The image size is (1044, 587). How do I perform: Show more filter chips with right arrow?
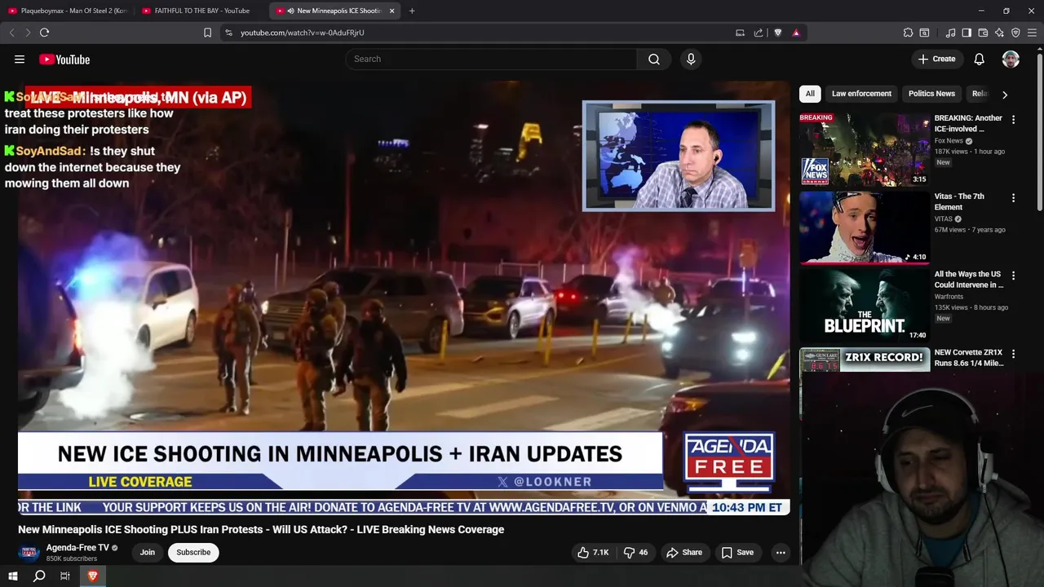pyautogui.click(x=1004, y=95)
